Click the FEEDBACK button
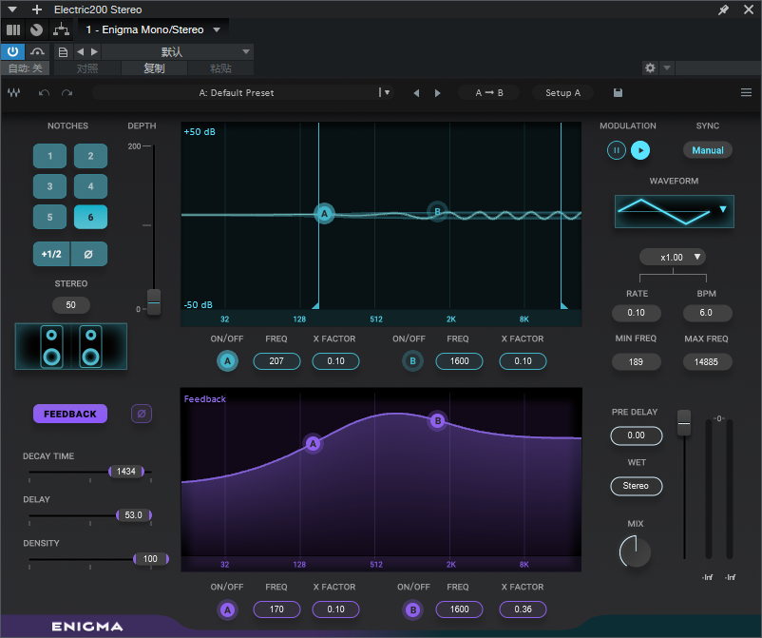 70,414
